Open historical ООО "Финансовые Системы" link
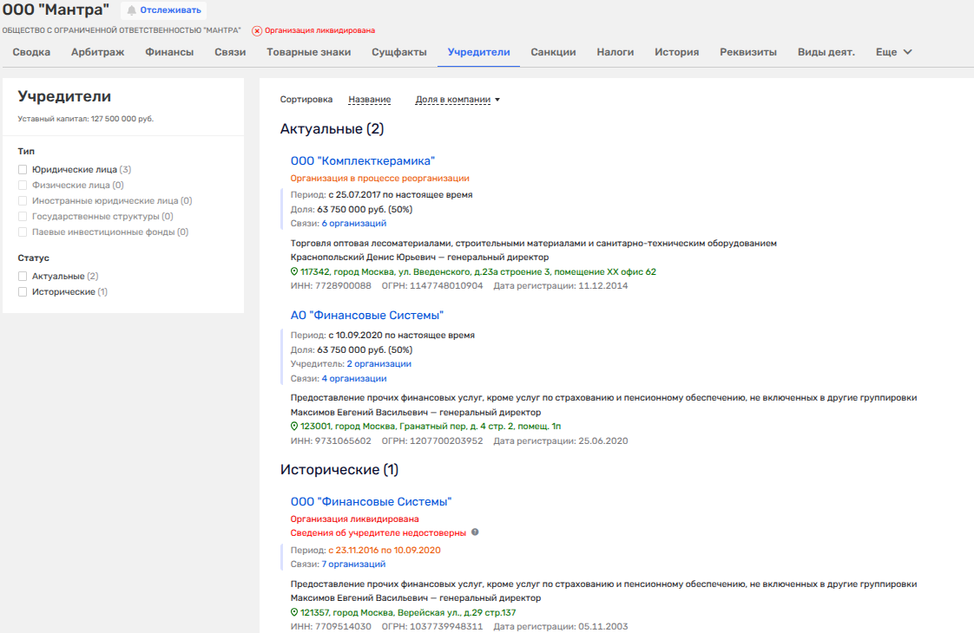Viewport: 974px width, 633px height. click(x=371, y=501)
